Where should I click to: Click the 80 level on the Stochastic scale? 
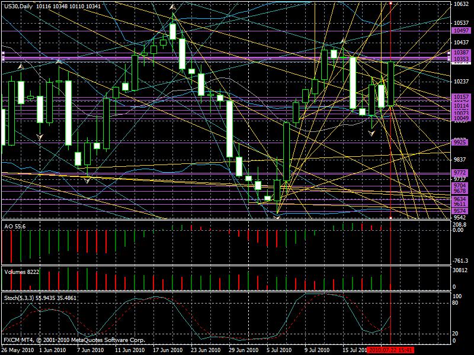coord(455,303)
